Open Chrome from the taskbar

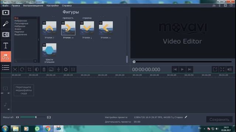[x=48, y=129]
